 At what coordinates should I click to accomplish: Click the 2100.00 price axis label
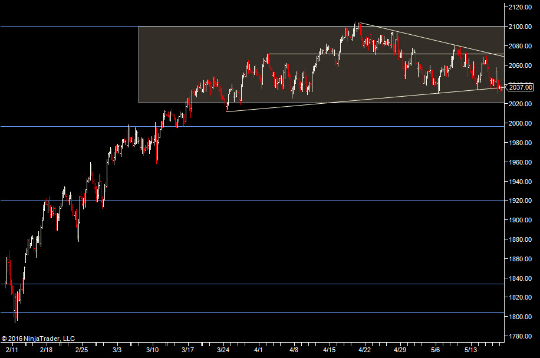[x=520, y=27]
